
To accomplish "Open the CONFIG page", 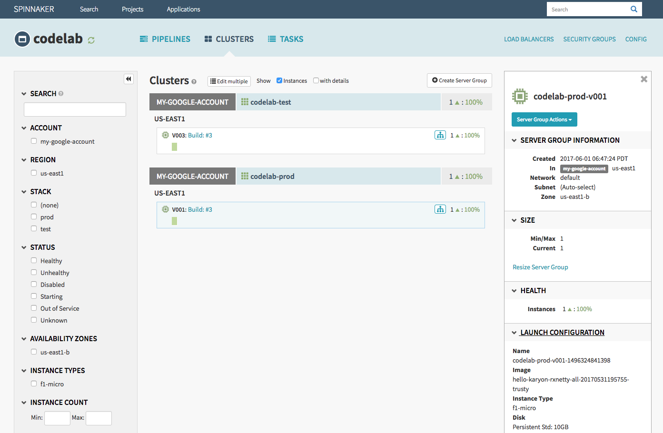I will coord(636,39).
